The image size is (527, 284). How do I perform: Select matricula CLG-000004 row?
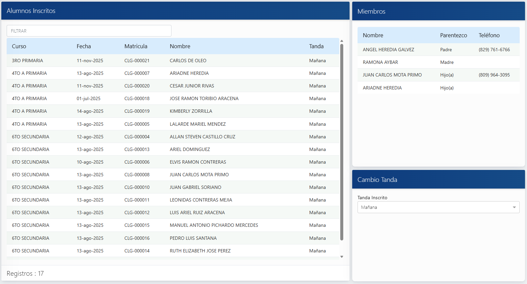[x=137, y=137]
